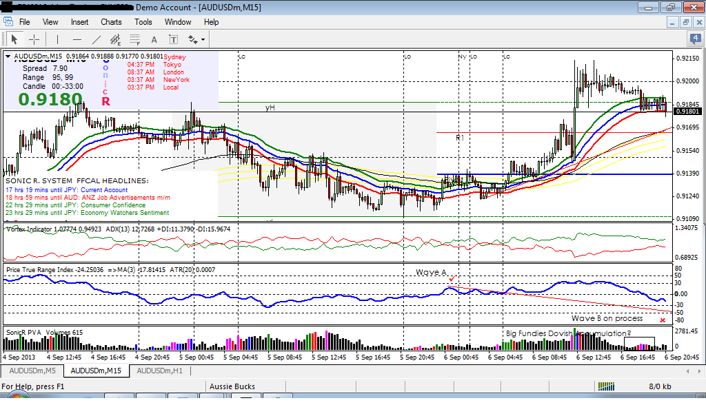
Task: Click the NewYork 03:37 AM session clock
Action: coord(158,80)
